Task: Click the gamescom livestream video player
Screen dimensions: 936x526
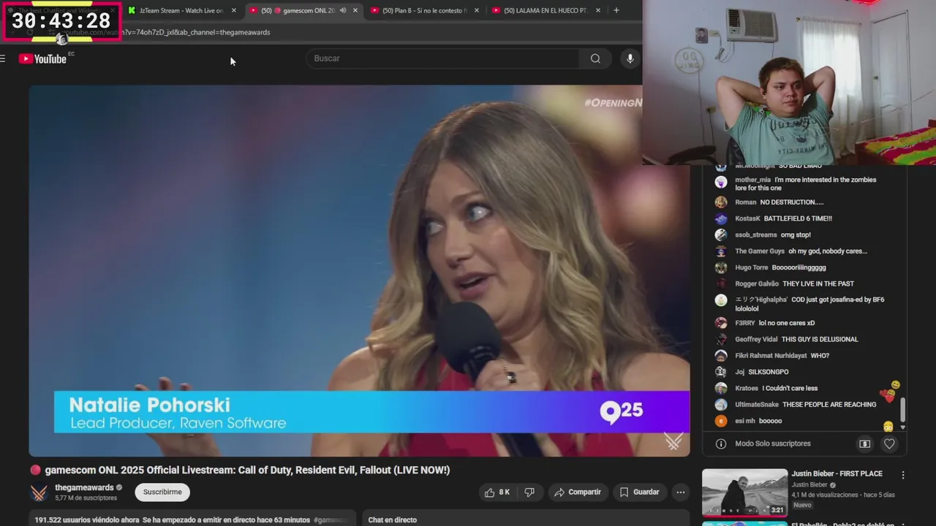Action: tap(359, 270)
